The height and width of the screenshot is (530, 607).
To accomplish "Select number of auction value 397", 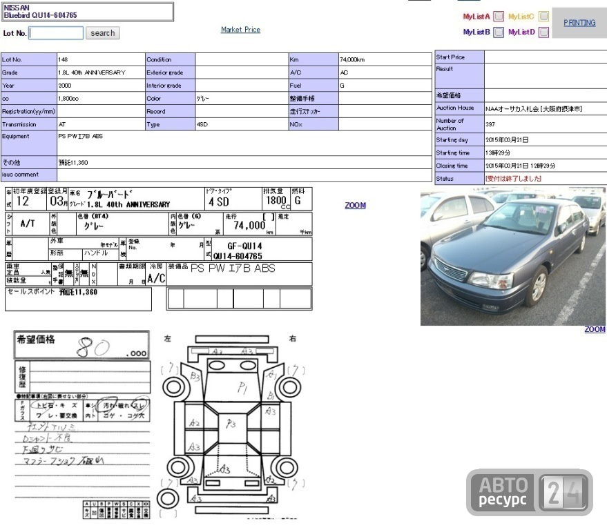I will tap(490, 125).
